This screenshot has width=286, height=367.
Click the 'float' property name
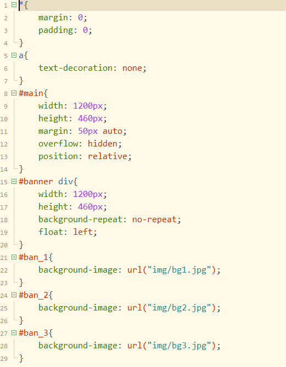tap(51, 232)
